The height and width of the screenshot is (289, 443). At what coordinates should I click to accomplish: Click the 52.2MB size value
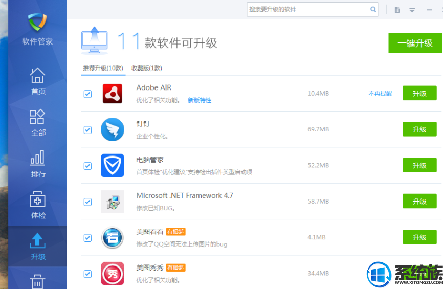318,165
